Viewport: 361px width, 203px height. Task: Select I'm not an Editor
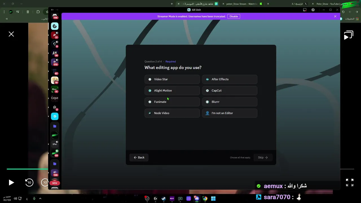230,113
